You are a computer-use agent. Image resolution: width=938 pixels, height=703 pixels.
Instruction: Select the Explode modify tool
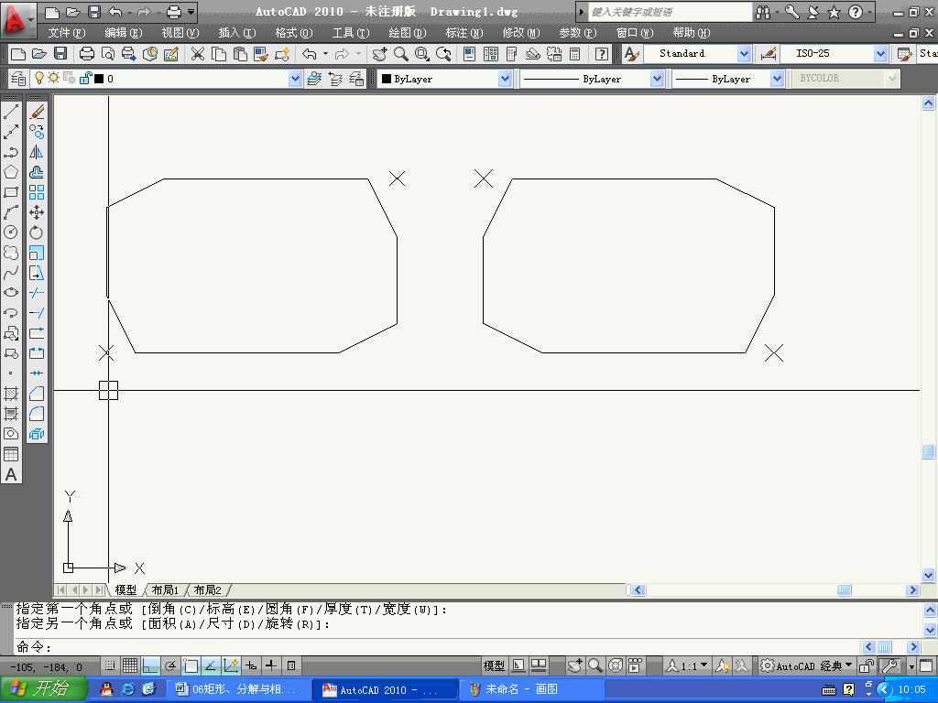[x=37, y=434]
